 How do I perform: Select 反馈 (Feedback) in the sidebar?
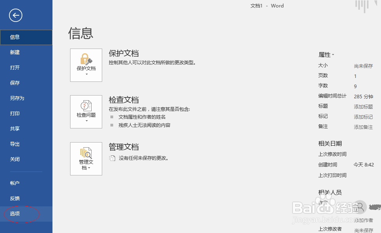tap(14, 198)
